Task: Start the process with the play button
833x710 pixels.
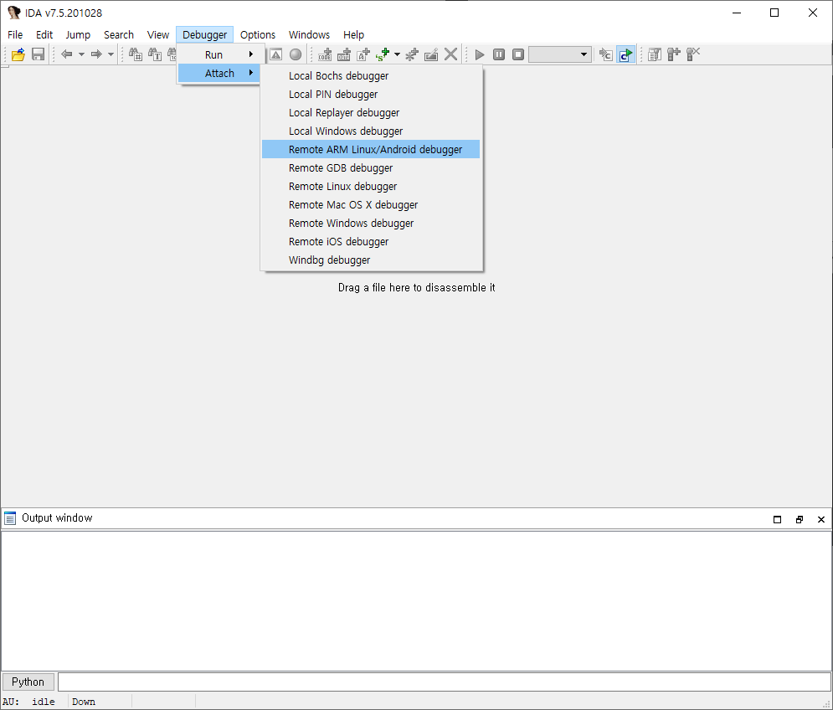Action: coord(479,54)
